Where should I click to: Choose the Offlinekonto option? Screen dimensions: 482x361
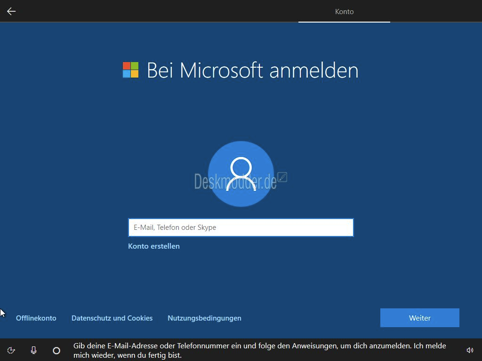tap(36, 318)
